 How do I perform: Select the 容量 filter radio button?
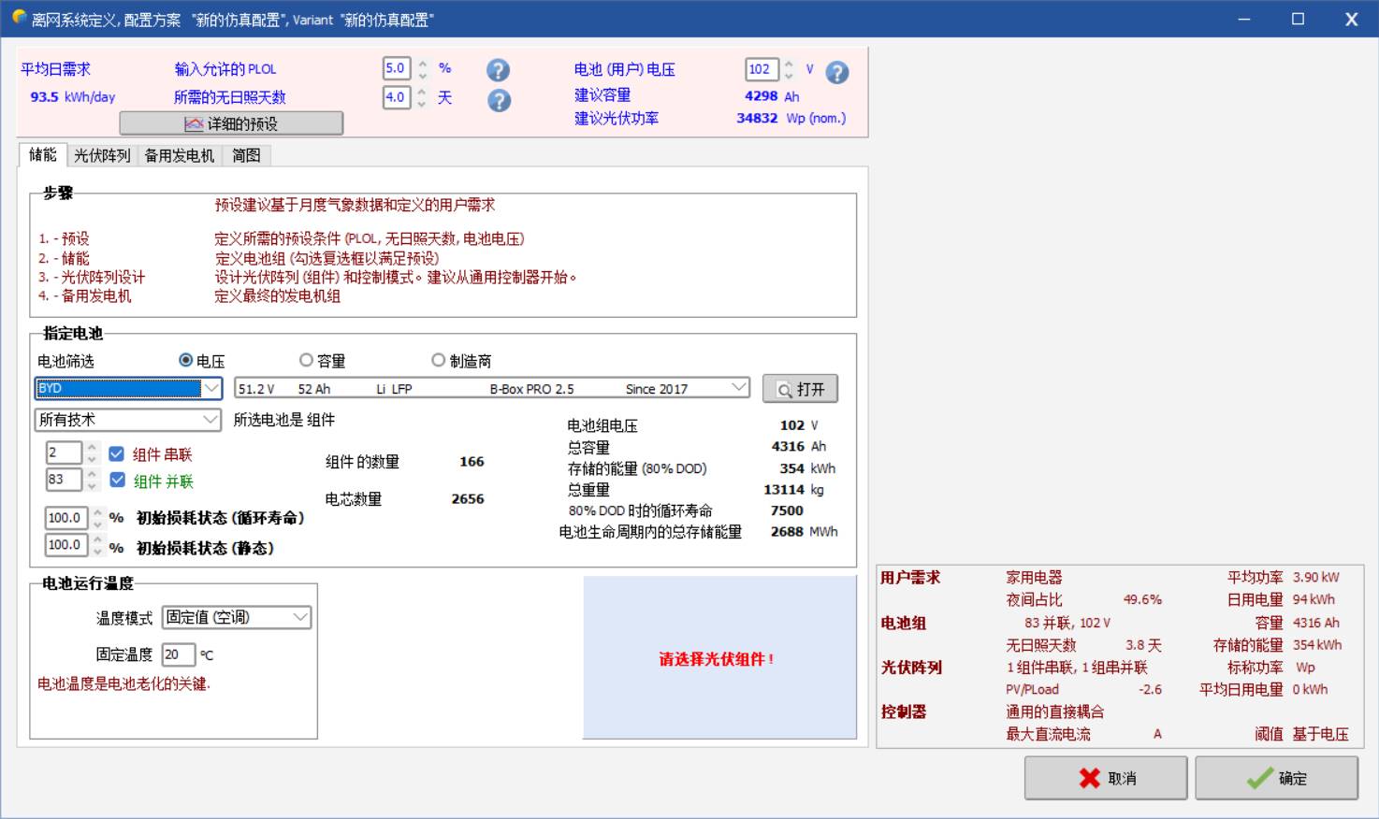click(306, 361)
